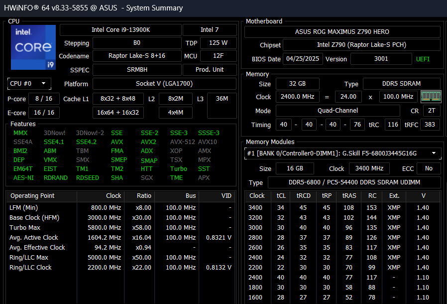Click the Quad-Channel mode field

[338, 111]
